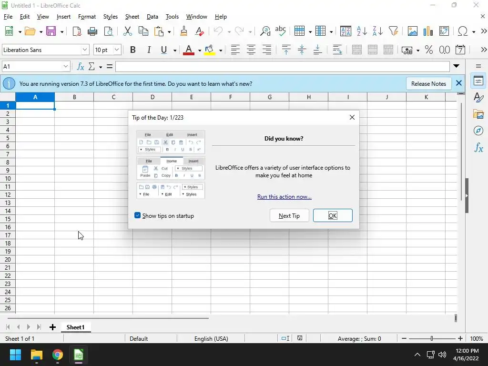Screen dimensions: 488x366
Task: Click the Function Wizard fx icon
Action: tap(80, 66)
